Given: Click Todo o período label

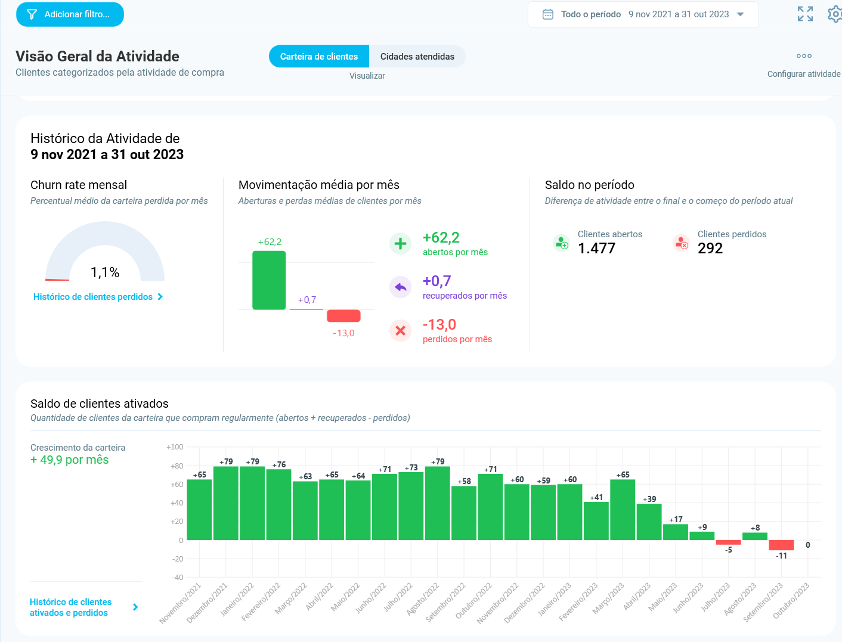Looking at the screenshot, I should [x=591, y=14].
